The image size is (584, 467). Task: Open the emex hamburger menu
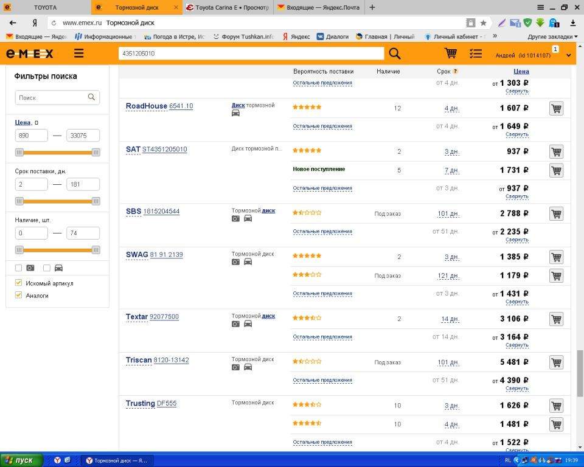tap(78, 54)
